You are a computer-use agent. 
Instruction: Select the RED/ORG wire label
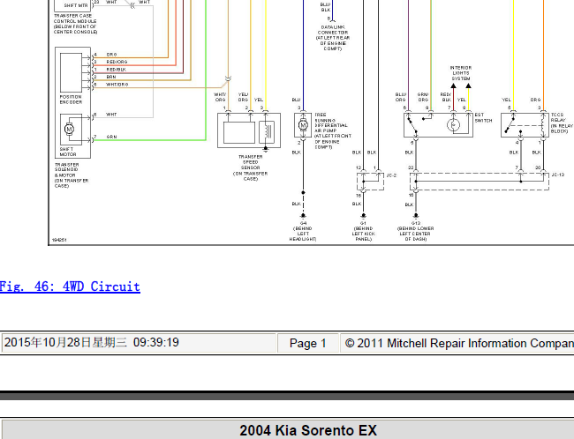pos(117,62)
